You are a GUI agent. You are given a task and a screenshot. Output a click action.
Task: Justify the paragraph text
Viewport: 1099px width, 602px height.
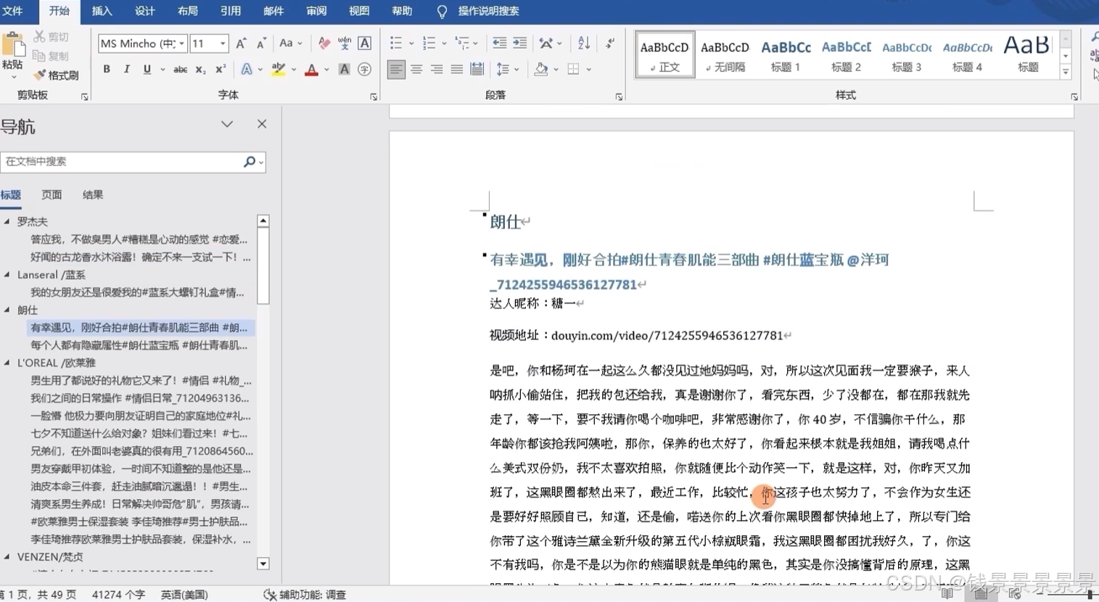tap(456, 70)
